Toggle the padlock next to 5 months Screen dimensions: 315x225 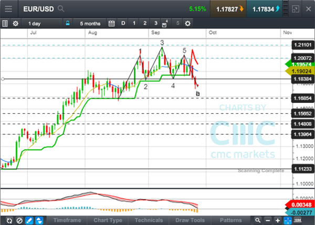tap(67, 24)
